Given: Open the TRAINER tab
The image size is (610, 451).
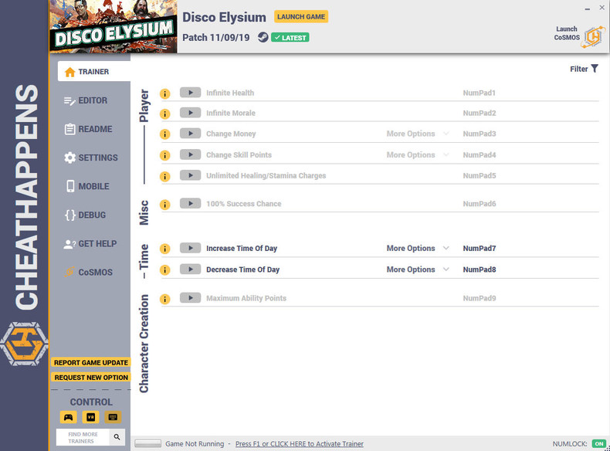Looking at the screenshot, I should tap(93, 72).
